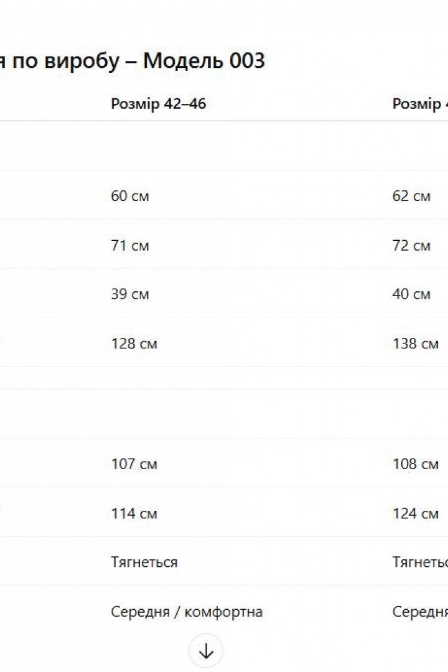The width and height of the screenshot is (448, 672).
Task: Select the 128 см cell
Action: coord(134,343)
